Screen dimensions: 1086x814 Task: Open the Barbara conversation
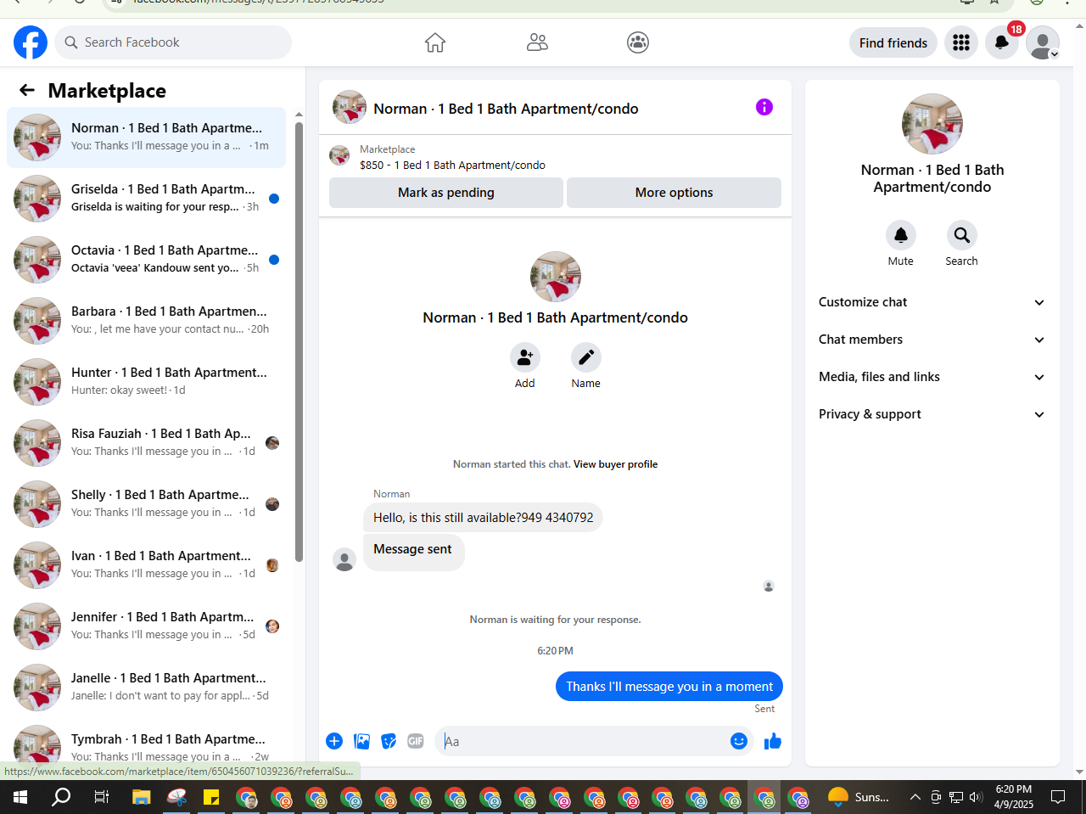coord(146,321)
